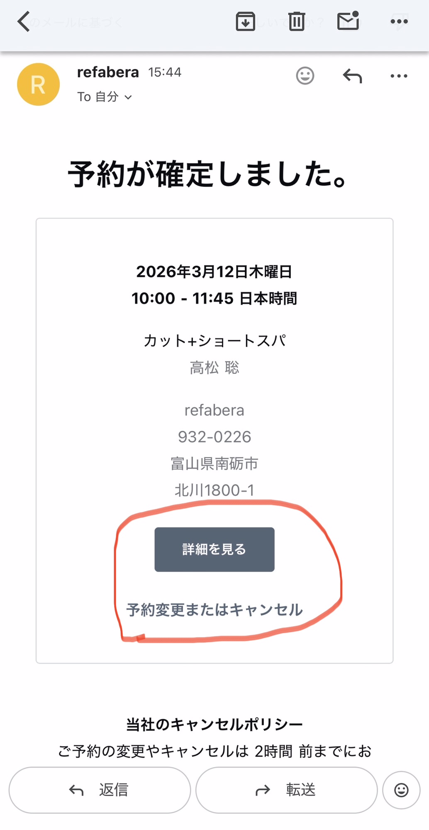Open 予約変更またはキャンセル link
Image resolution: width=429 pixels, height=830 pixels.
pos(214,610)
